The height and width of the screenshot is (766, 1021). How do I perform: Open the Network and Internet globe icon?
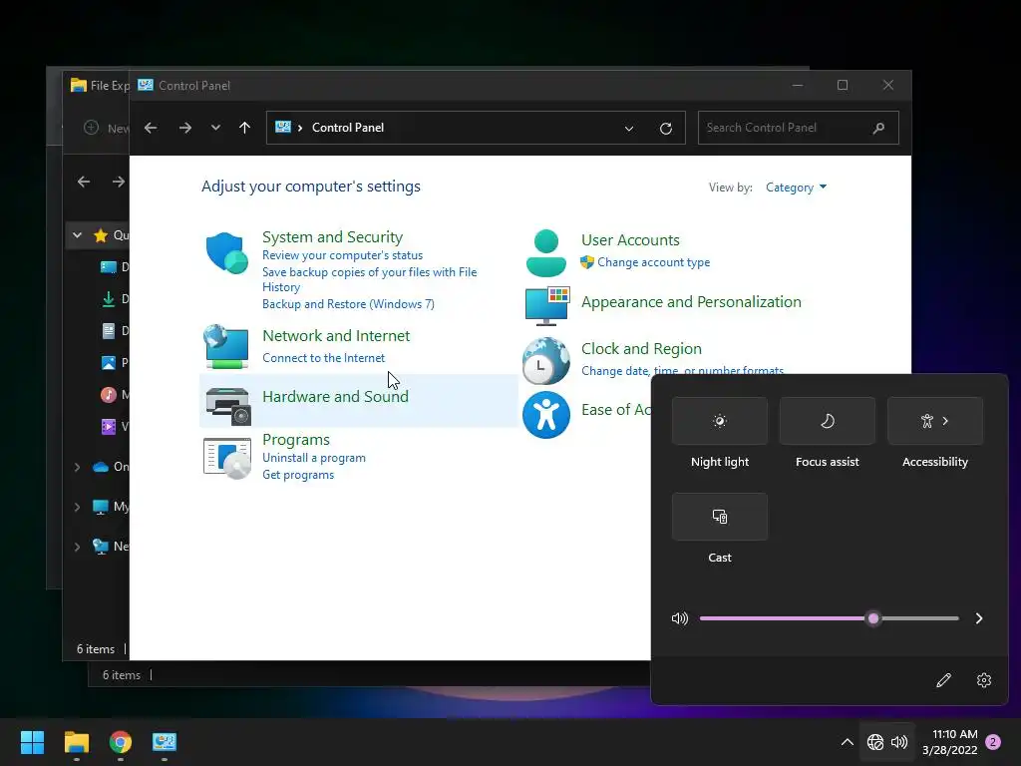[226, 346]
